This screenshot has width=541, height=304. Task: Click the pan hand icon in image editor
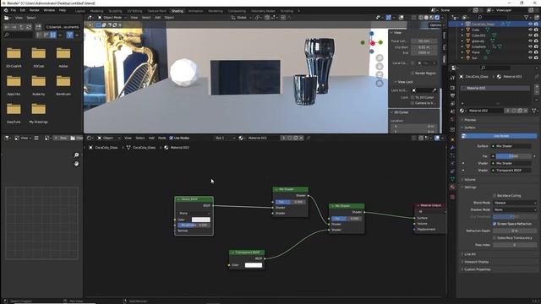click(x=76, y=164)
